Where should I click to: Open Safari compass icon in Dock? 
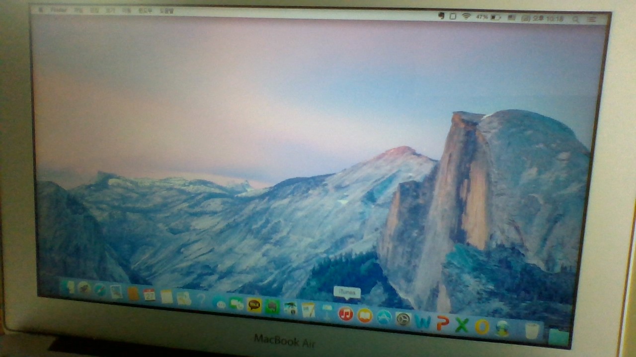point(100,290)
